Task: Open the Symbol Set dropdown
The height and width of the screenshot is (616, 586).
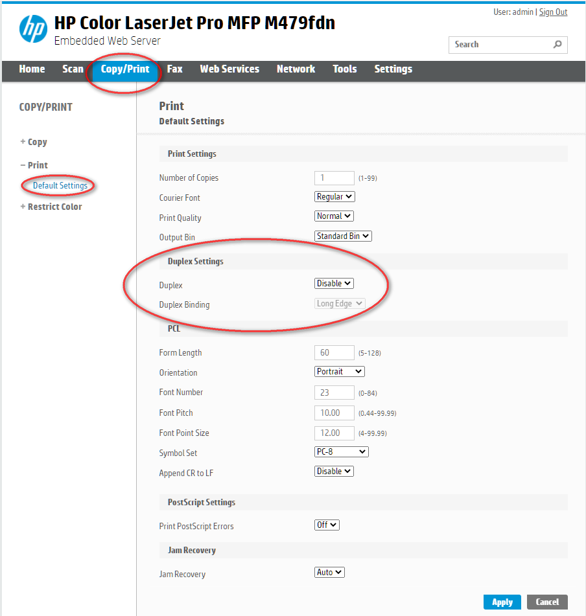Action: click(341, 451)
